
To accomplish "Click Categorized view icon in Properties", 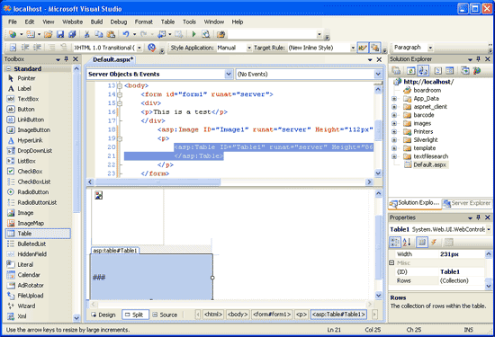I will (394, 242).
